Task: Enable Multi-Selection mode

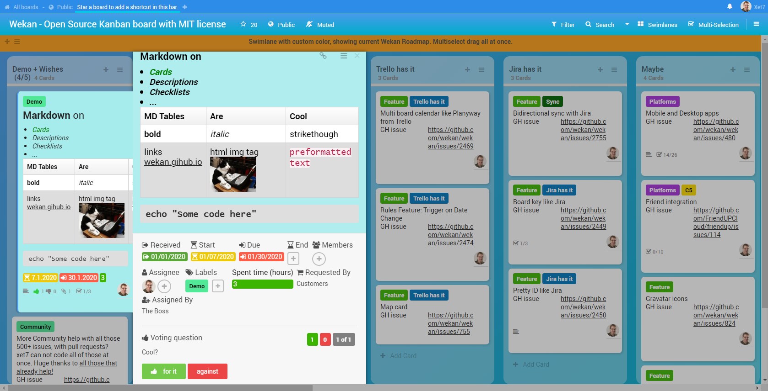Action: tap(714, 25)
